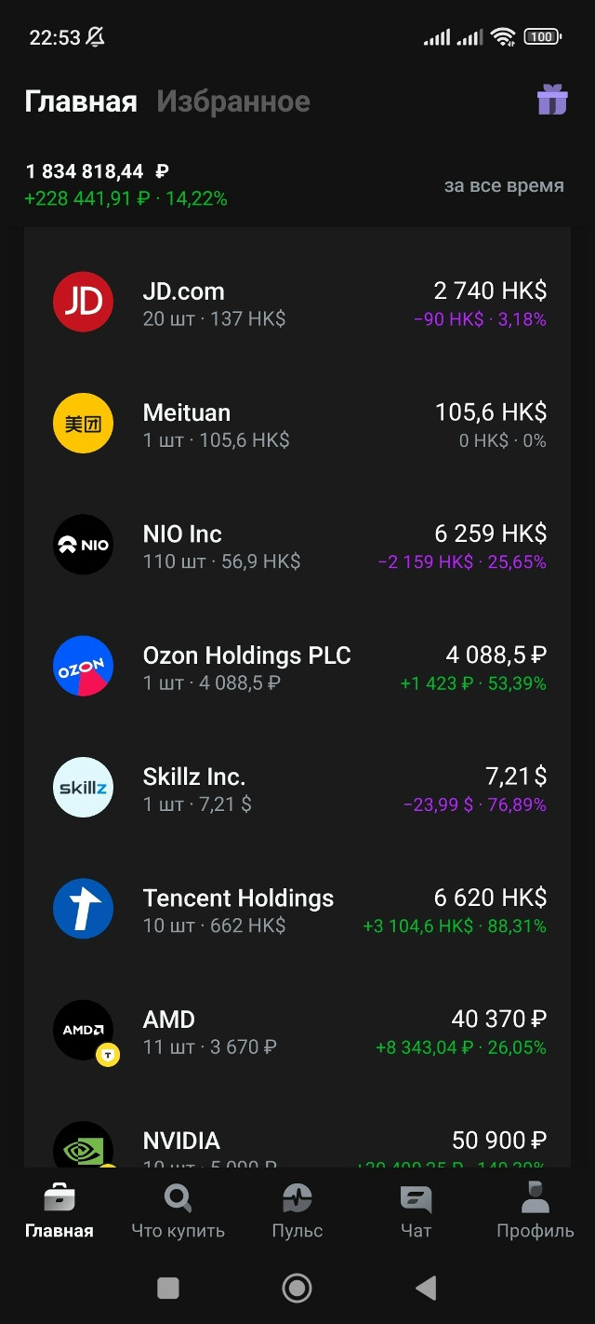This screenshot has height=1324, width=595.
Task: Open Что купить search section
Action: coord(178,1210)
